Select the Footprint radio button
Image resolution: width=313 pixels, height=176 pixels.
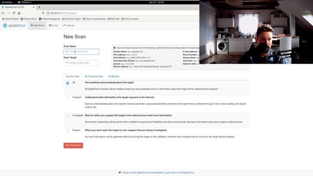[x=67, y=98]
